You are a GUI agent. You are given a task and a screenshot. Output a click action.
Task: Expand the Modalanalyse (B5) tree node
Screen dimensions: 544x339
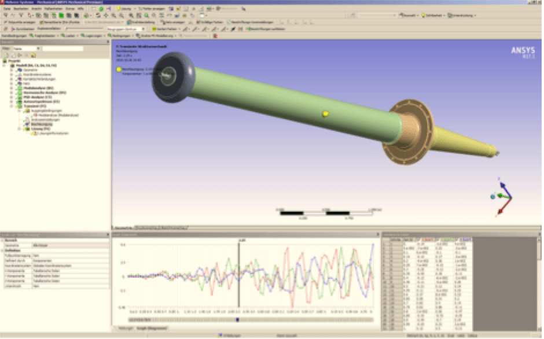12,88
